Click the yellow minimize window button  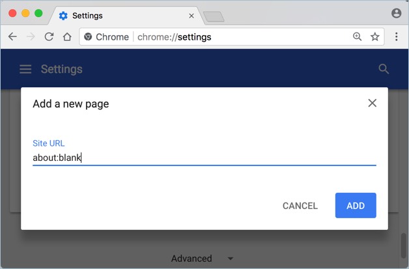pyautogui.click(x=25, y=13)
